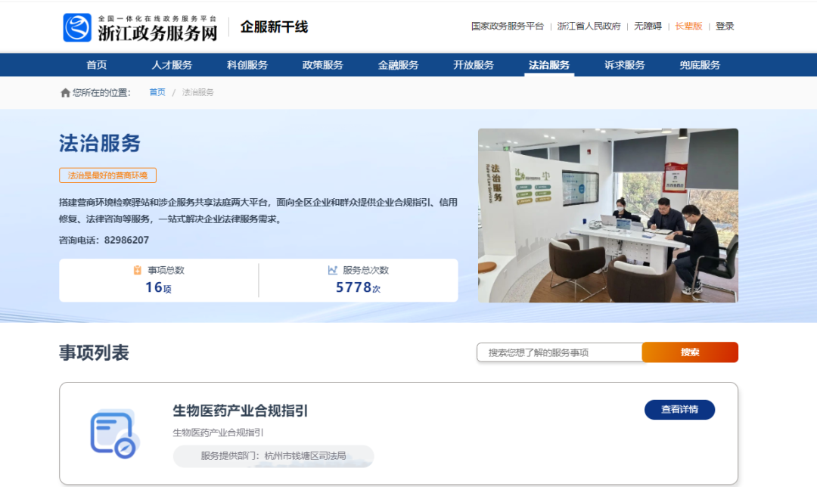Focus the service item search field
The image size is (817, 487).
[x=560, y=352]
